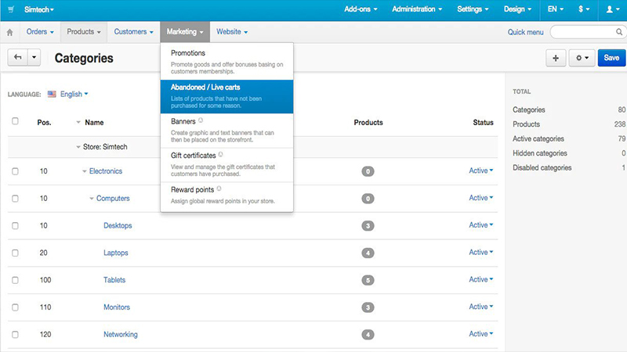Click the search magnifier icon
627x352 pixels.
point(618,32)
